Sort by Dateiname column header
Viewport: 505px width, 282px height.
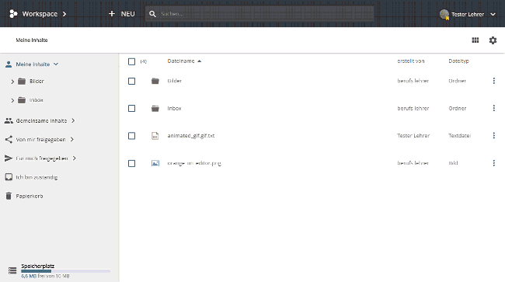[181, 61]
